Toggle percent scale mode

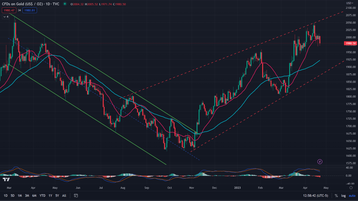tap(336, 196)
